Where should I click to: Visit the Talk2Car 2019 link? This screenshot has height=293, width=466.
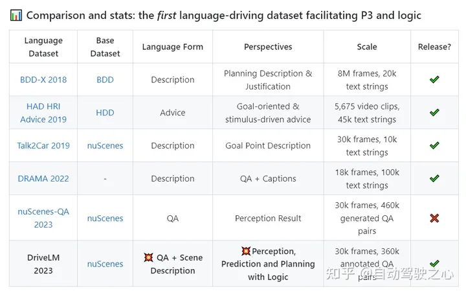(43, 146)
